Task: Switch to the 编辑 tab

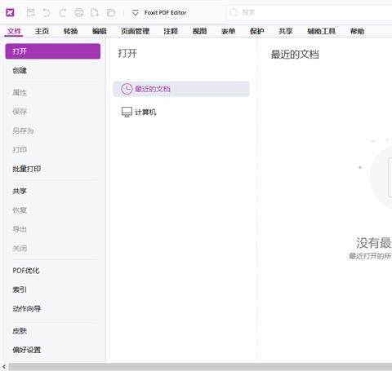Action: [x=100, y=31]
